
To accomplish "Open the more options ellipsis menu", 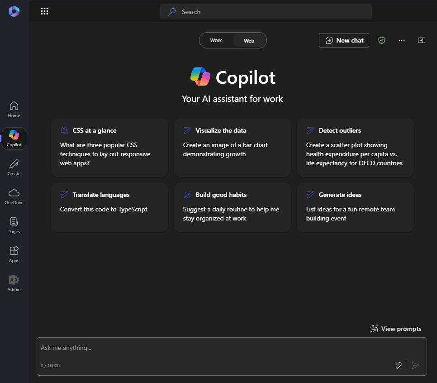I will tap(402, 40).
